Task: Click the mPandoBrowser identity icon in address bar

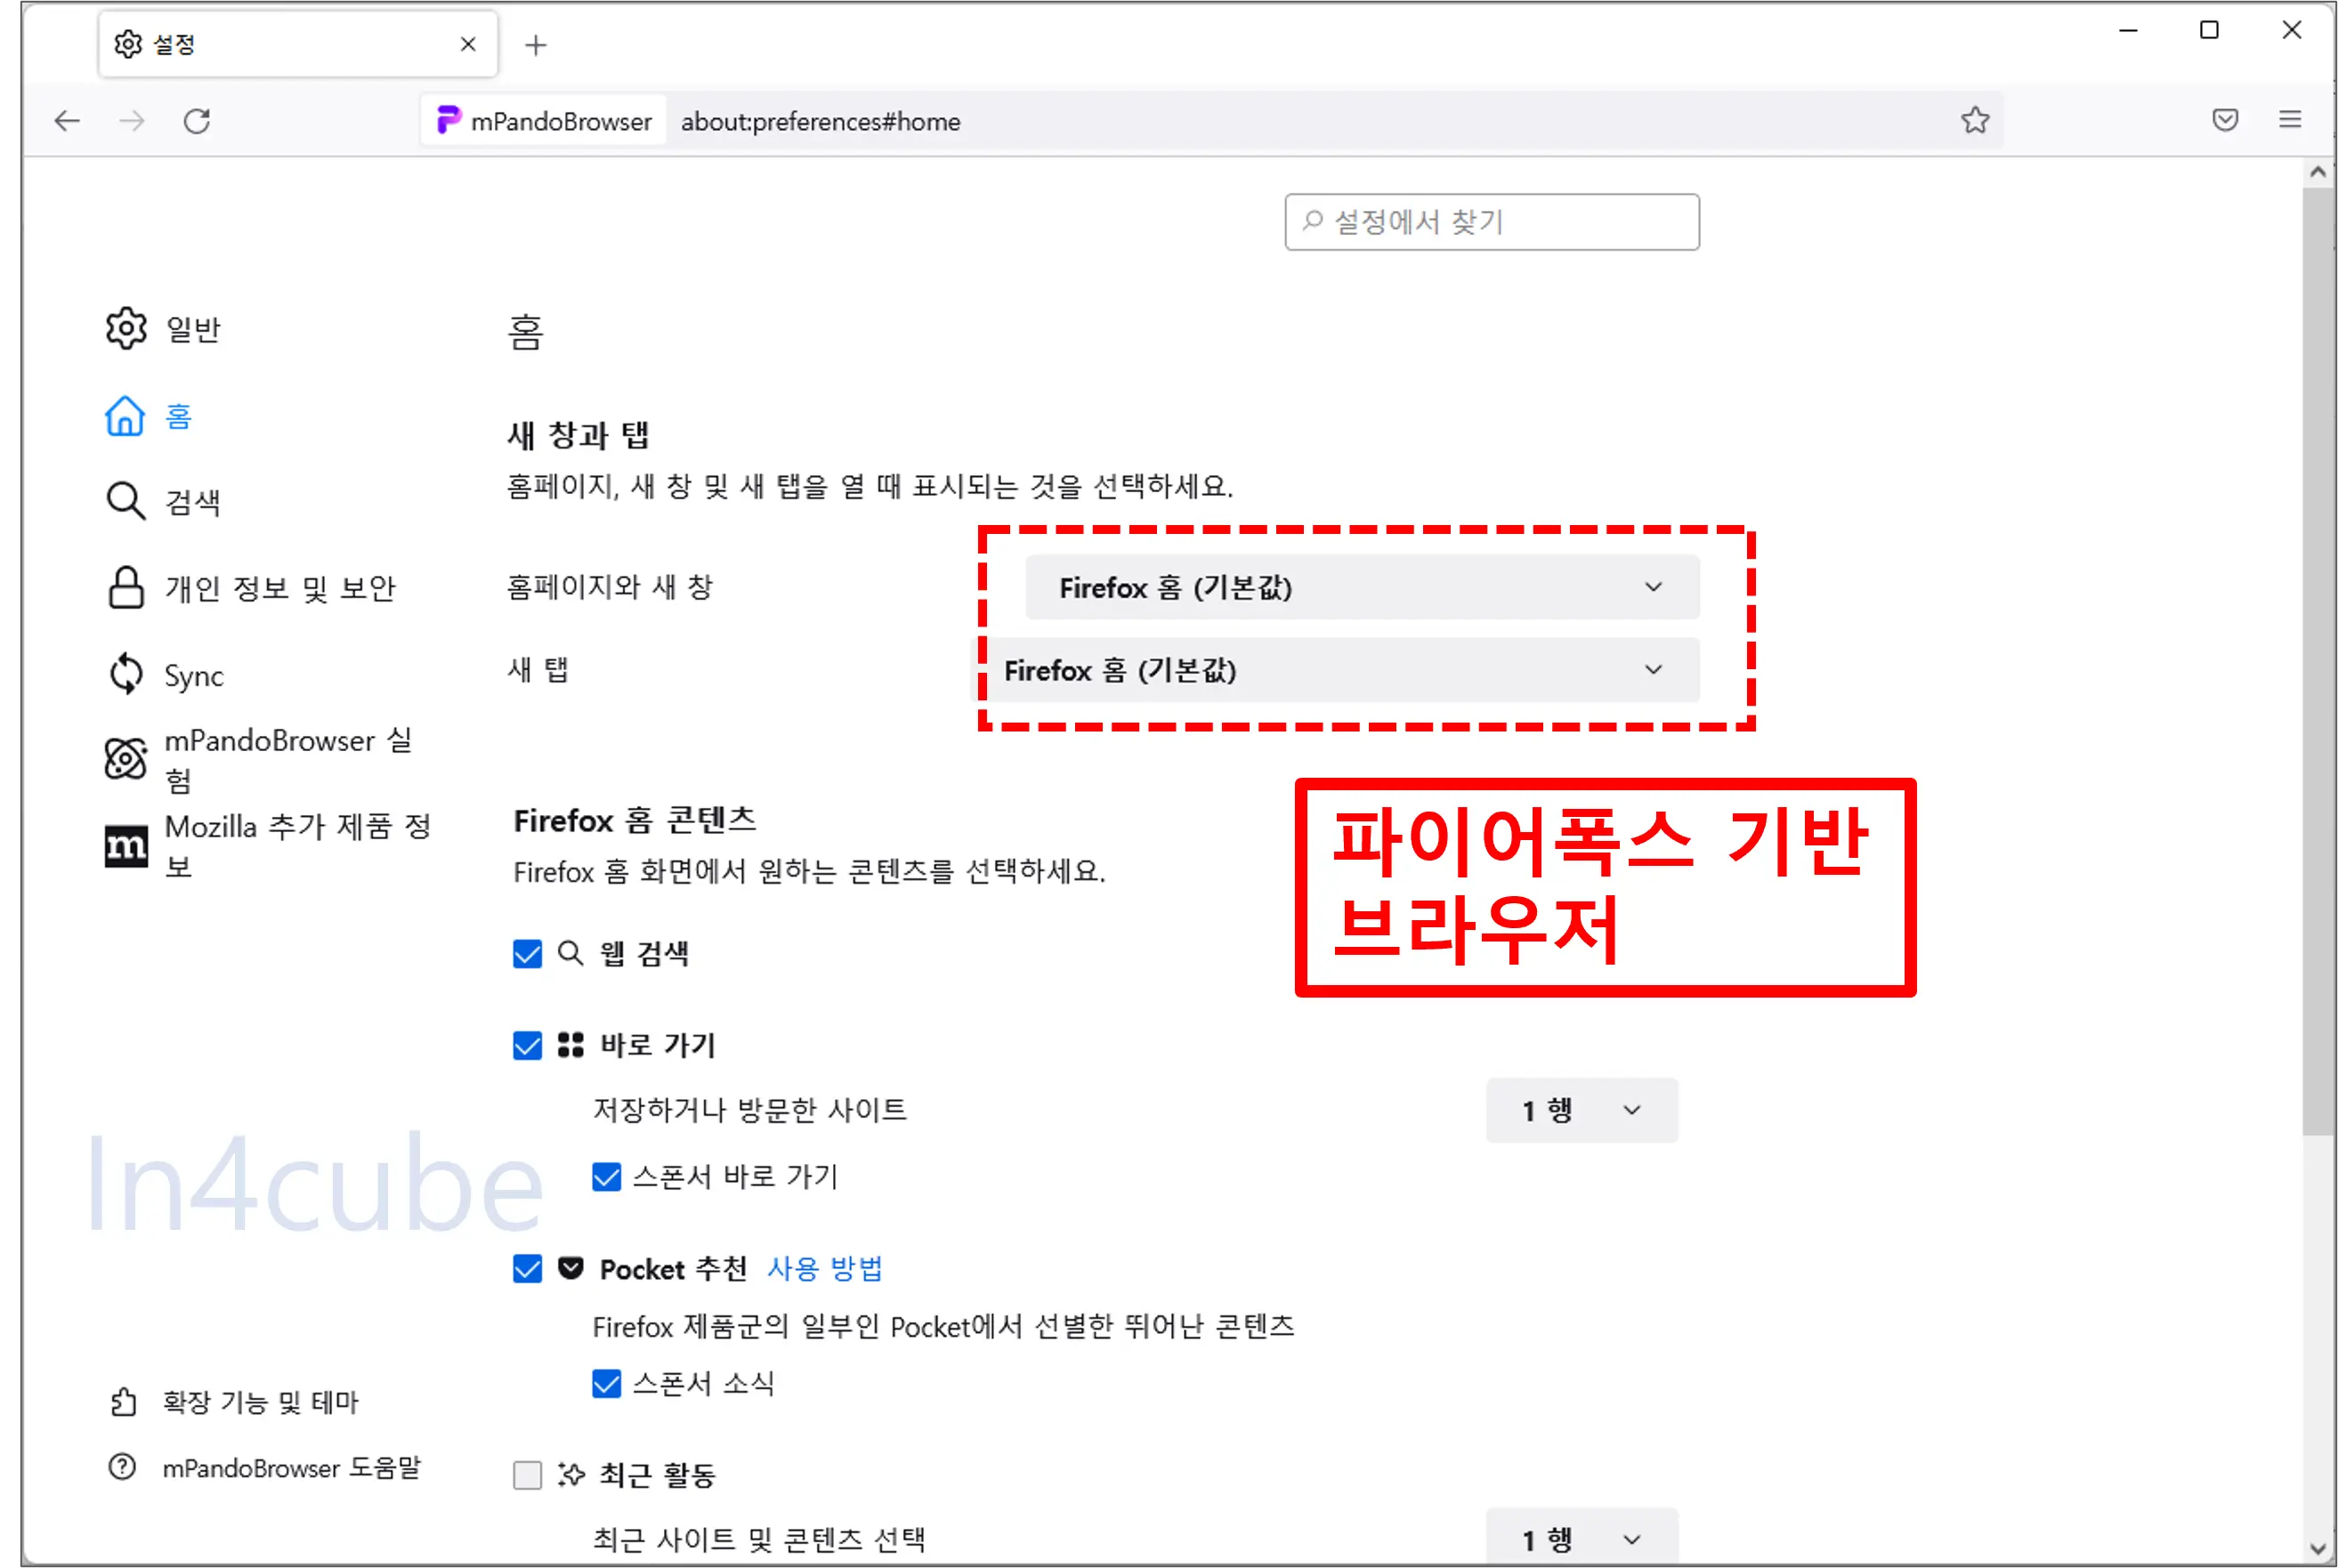Action: pyautogui.click(x=448, y=120)
